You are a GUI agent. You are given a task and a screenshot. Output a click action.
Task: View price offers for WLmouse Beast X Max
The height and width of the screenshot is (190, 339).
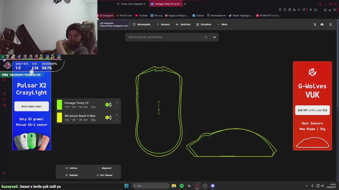click(x=109, y=117)
